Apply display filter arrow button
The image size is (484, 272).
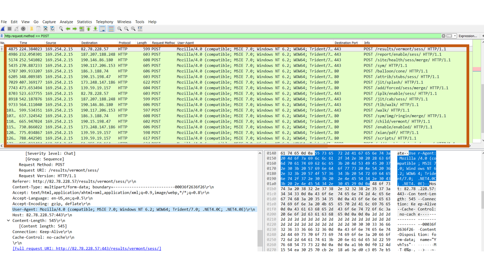coord(449,36)
